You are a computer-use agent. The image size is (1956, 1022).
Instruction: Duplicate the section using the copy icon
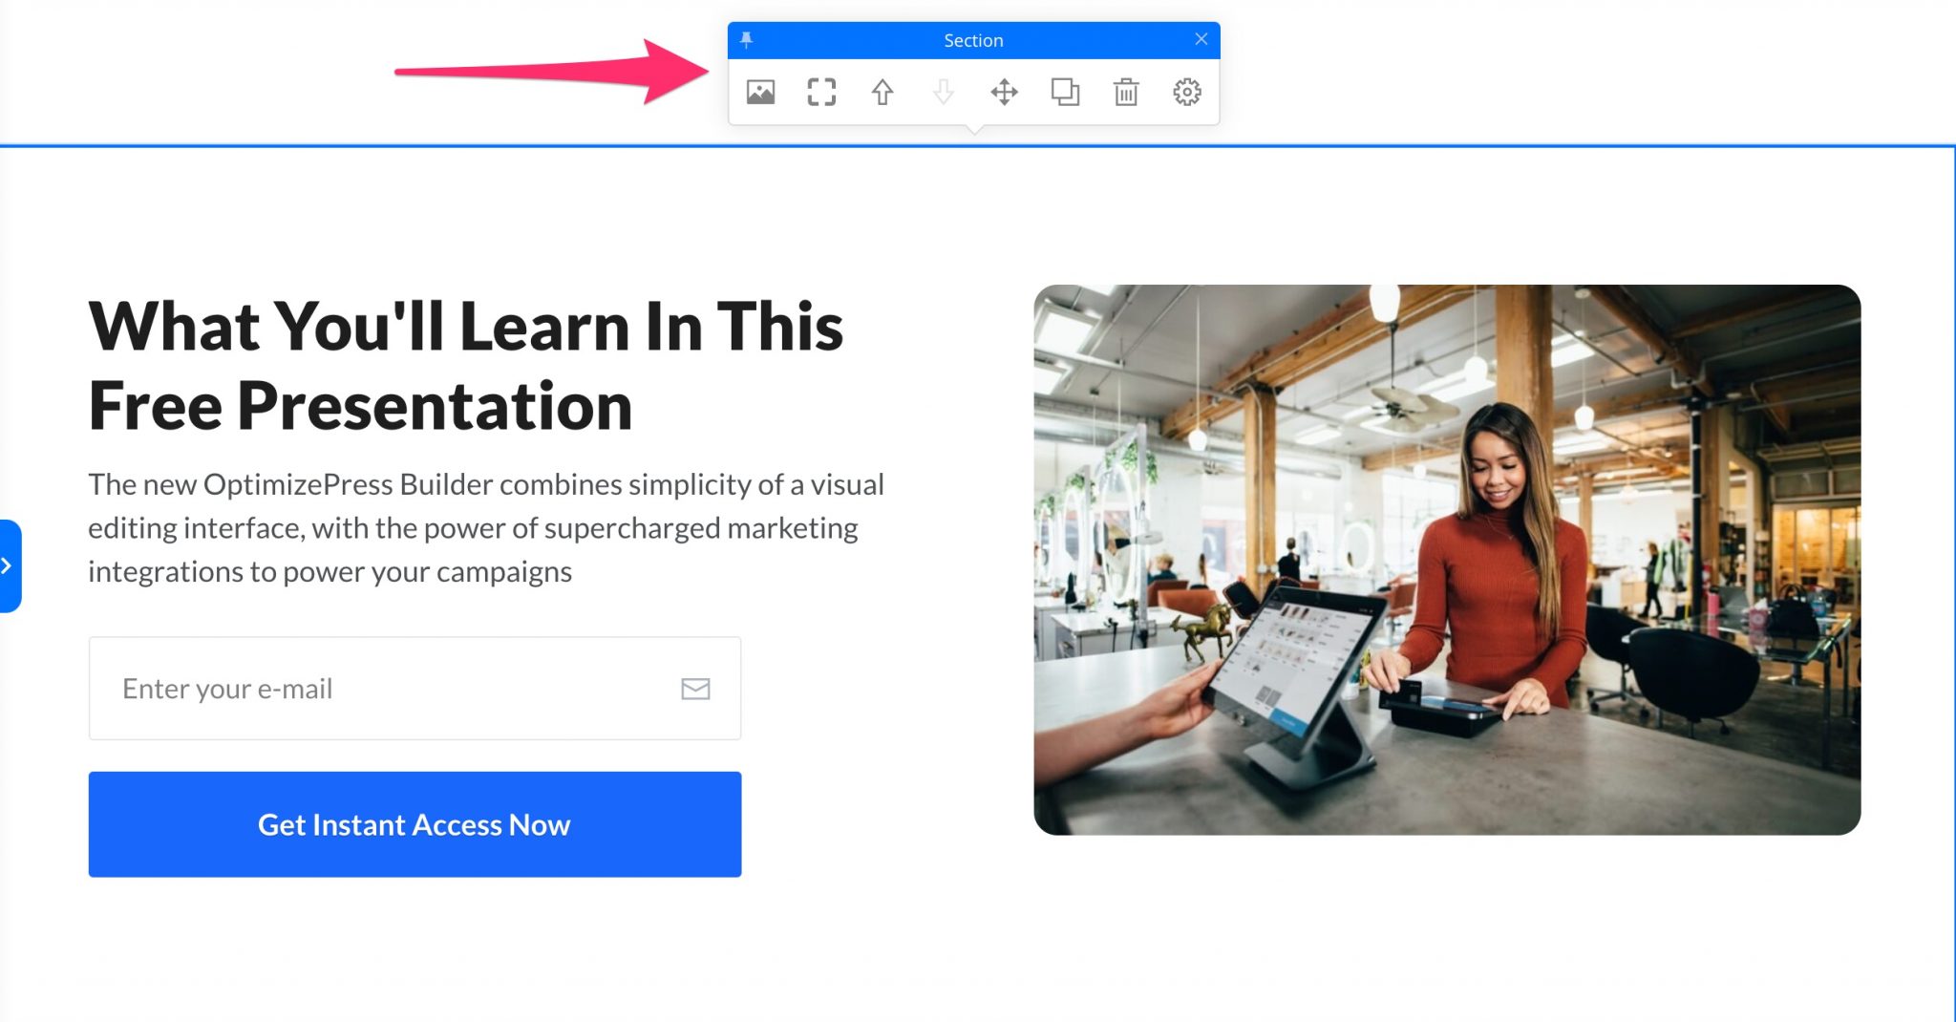[x=1066, y=92]
